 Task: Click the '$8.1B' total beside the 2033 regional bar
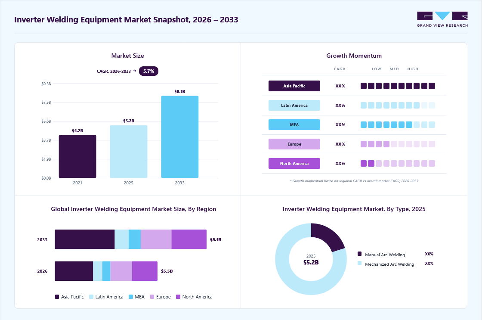[x=216, y=239]
